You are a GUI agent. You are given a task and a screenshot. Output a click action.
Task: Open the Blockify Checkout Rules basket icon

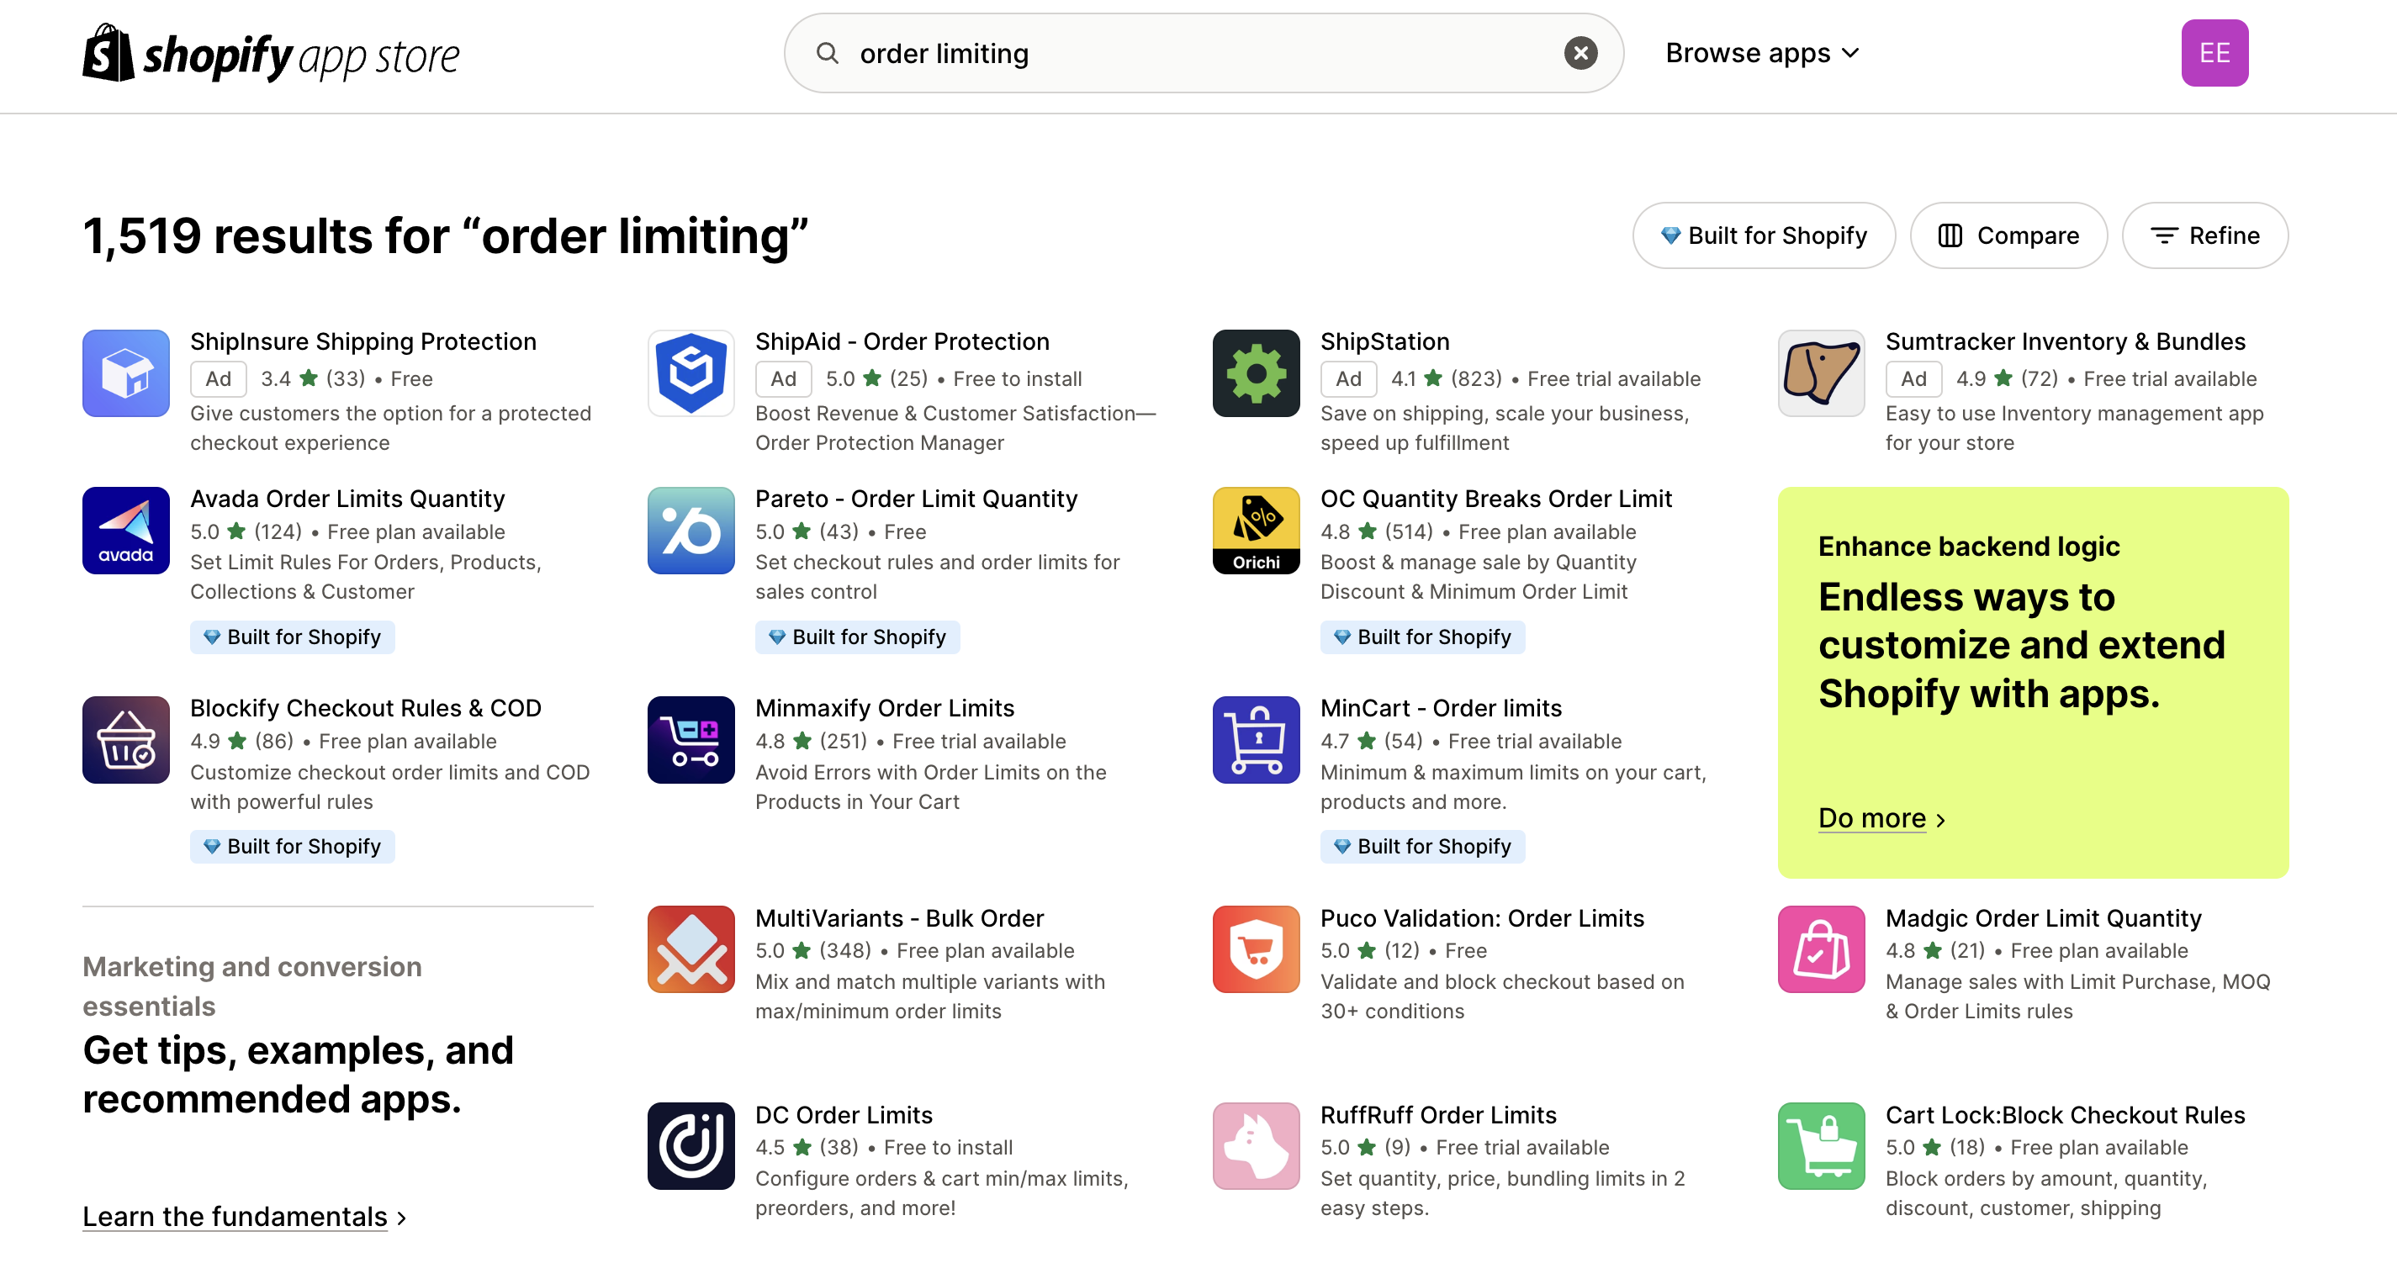point(125,740)
